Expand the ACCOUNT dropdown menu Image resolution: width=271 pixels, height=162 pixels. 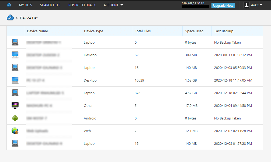click(x=113, y=5)
